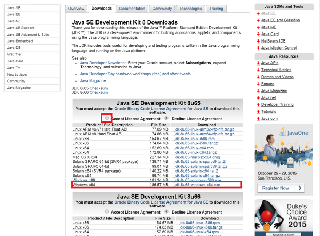Click Mac OS X x64 product description
The image size is (320, 236).
point(84,157)
